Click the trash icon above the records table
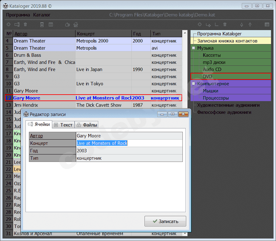 (25, 25)
